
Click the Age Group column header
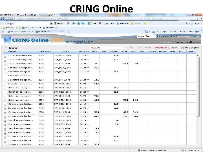pos(84,52)
